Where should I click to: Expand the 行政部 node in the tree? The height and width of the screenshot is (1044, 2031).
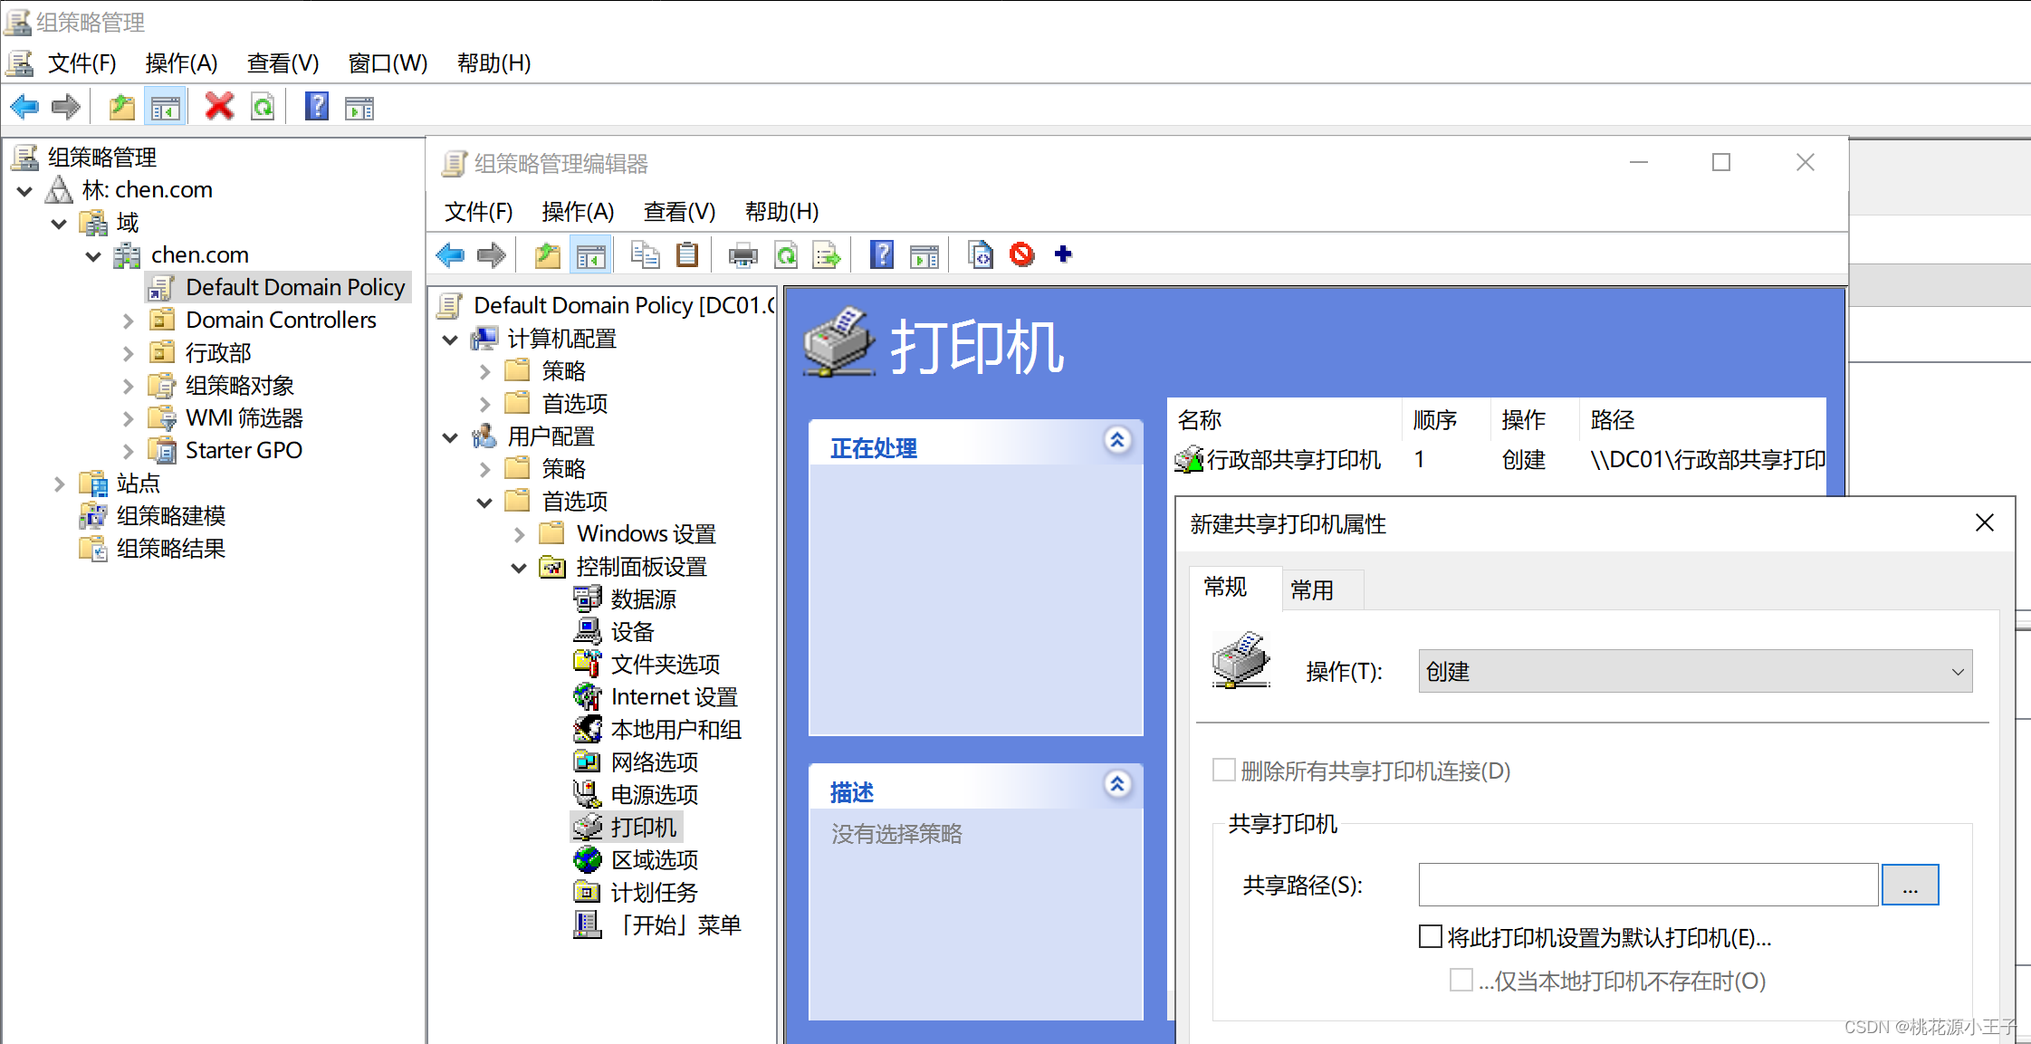[x=129, y=353]
